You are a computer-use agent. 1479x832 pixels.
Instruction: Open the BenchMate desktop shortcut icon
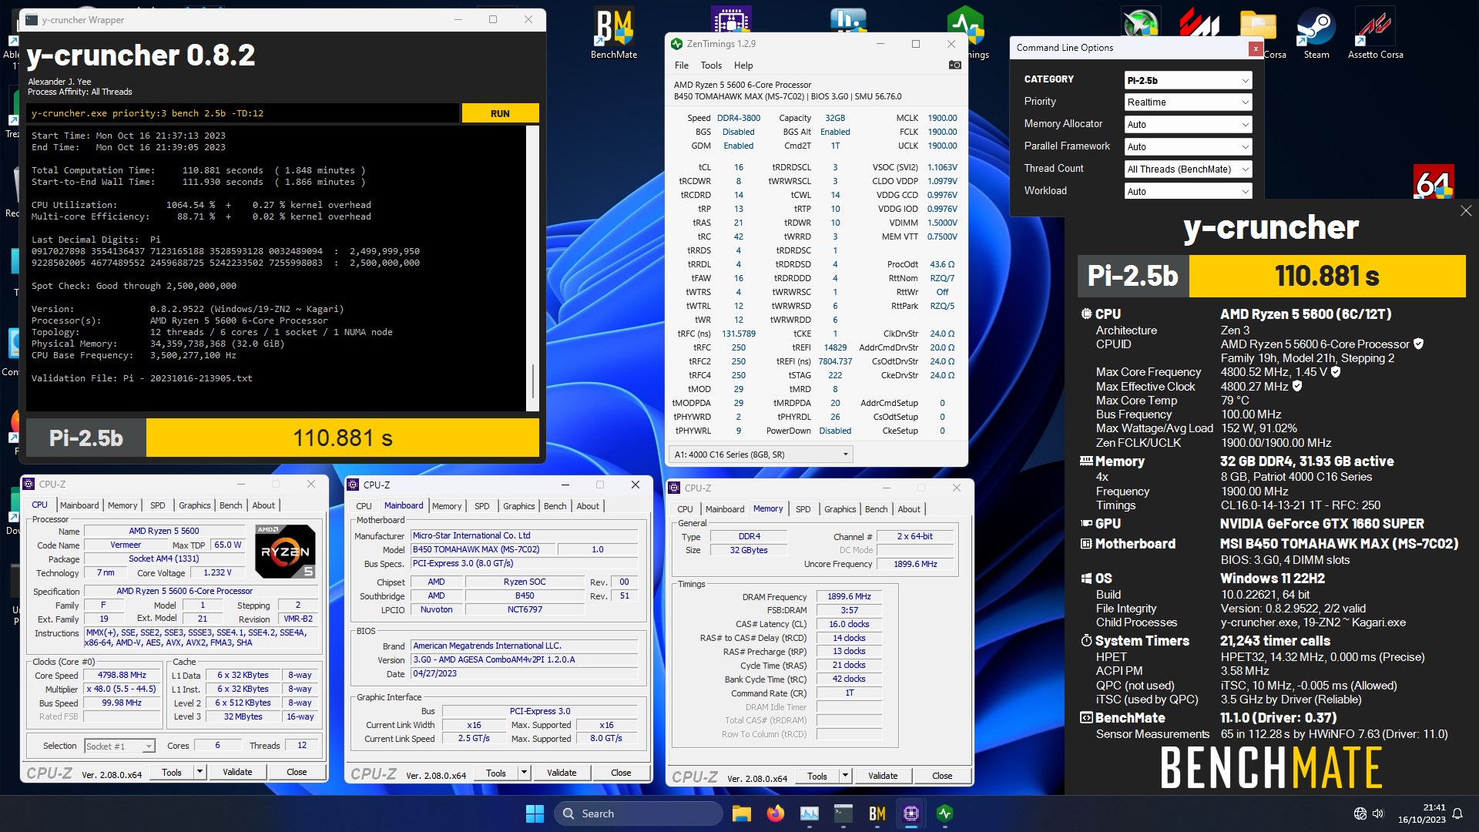coord(614,34)
